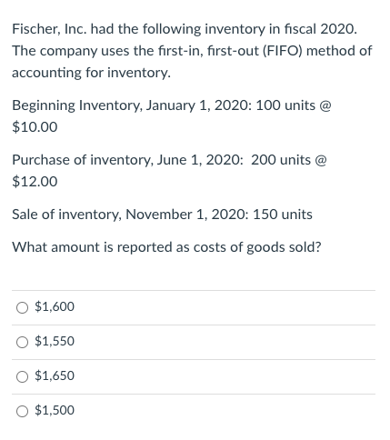This screenshot has height=440, width=390.
Task: Click the $1,650 answer label text
Action: pos(55,375)
